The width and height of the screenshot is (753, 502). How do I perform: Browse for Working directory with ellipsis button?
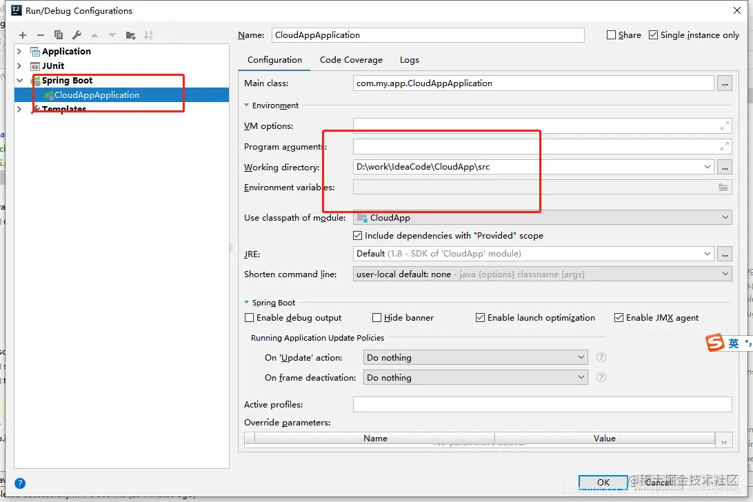[x=725, y=167]
